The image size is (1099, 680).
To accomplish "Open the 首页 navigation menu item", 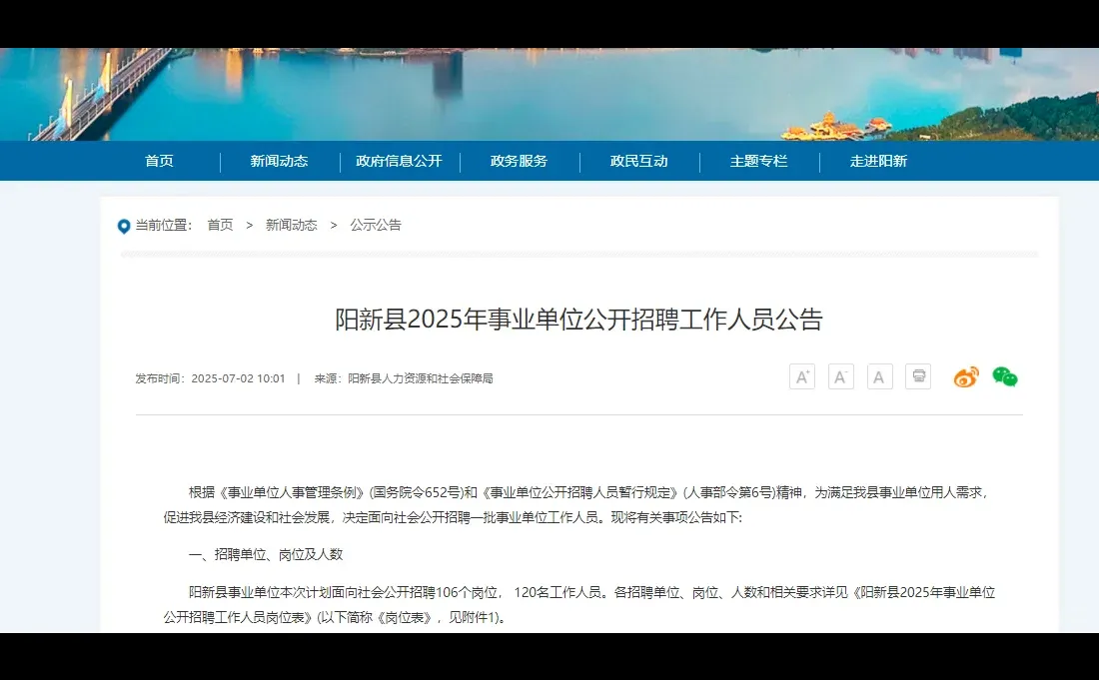I will coord(160,161).
